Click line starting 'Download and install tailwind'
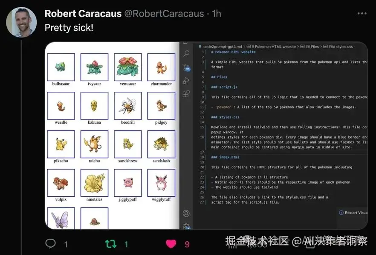The height and width of the screenshot is (255, 376). tap(289, 127)
